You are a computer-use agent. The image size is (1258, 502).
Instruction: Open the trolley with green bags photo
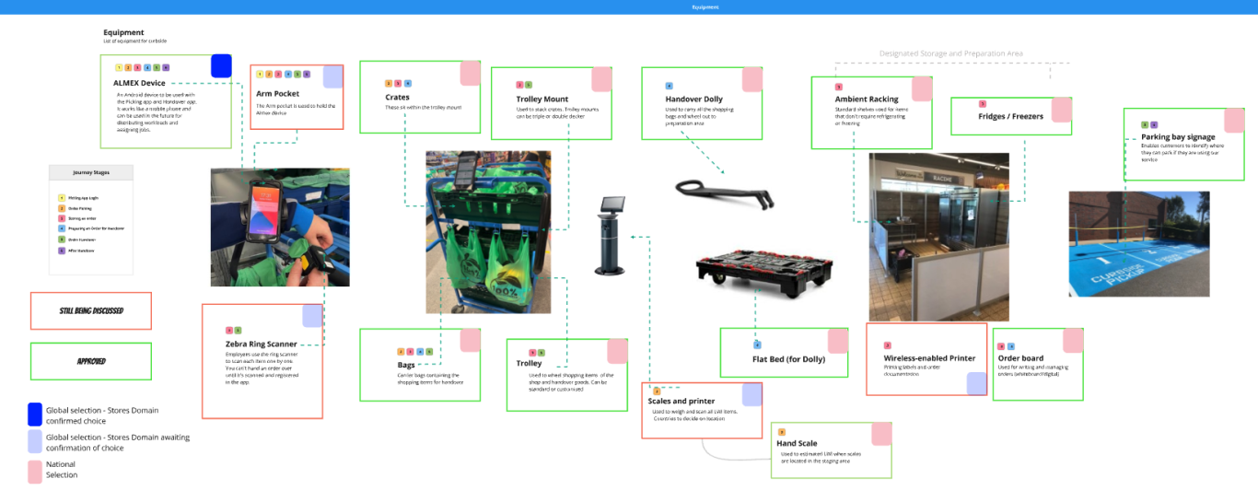click(x=473, y=232)
